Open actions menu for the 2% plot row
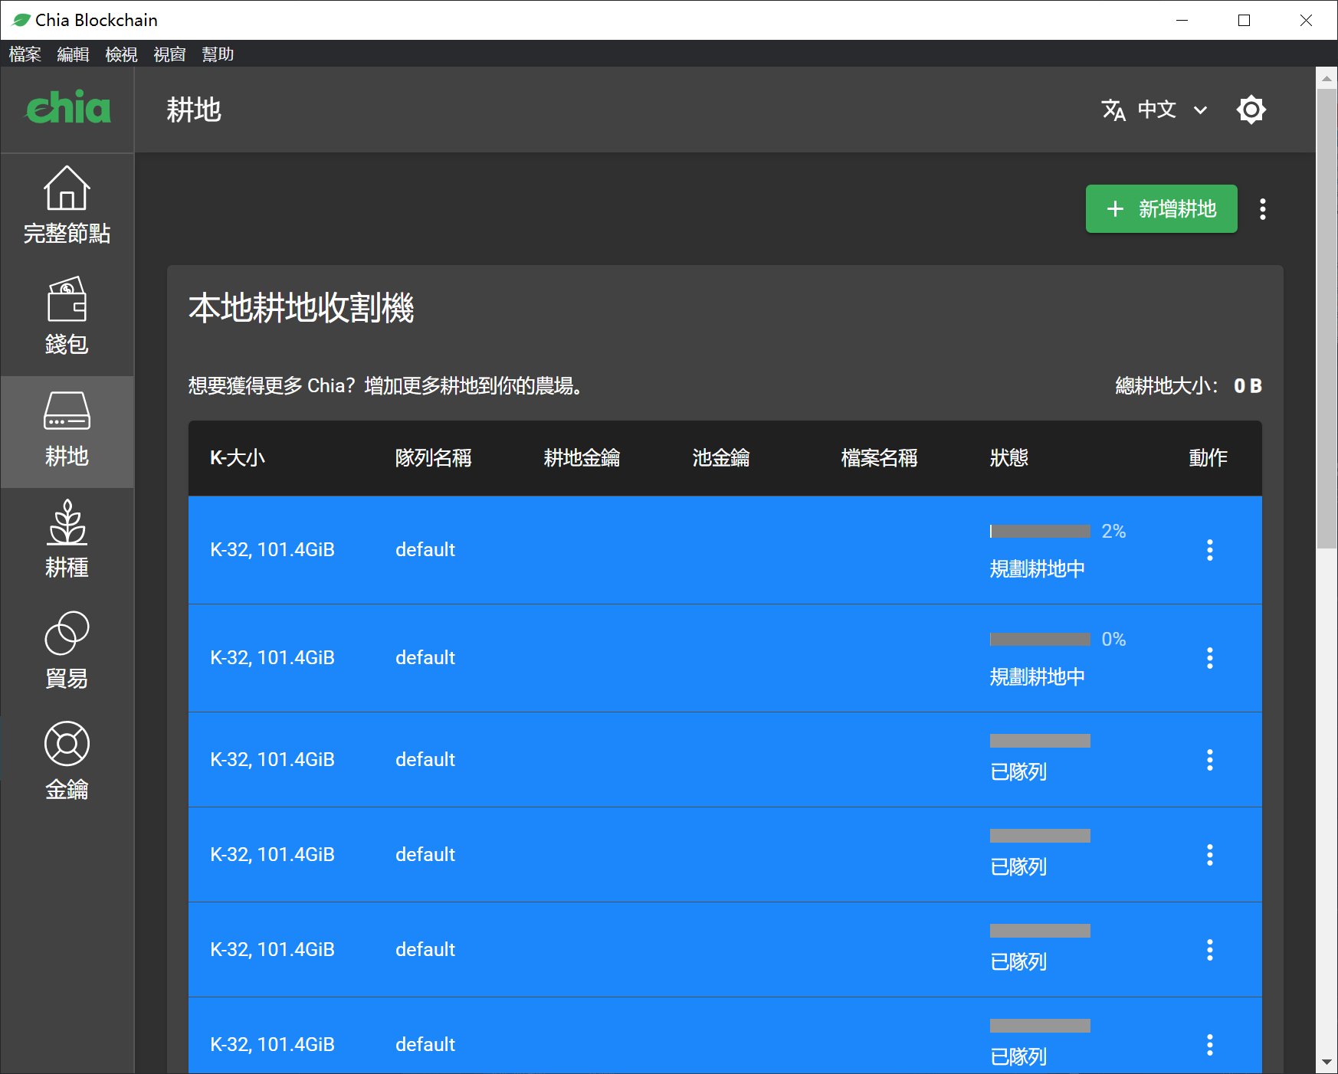 click(x=1210, y=550)
